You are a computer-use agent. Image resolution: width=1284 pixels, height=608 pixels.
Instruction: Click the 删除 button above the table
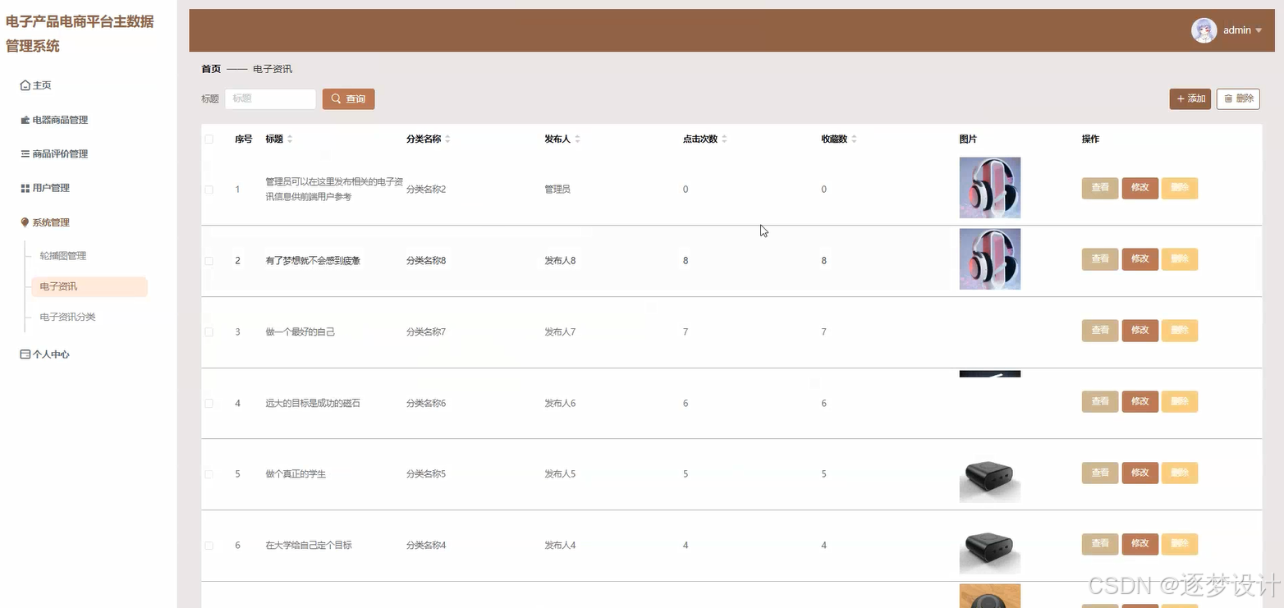pyautogui.click(x=1238, y=98)
